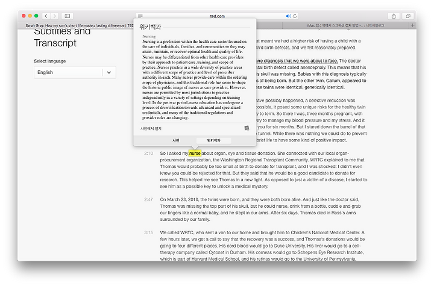This screenshot has height=286, width=434.
Task: Click the Select language label
Action: coord(50,61)
